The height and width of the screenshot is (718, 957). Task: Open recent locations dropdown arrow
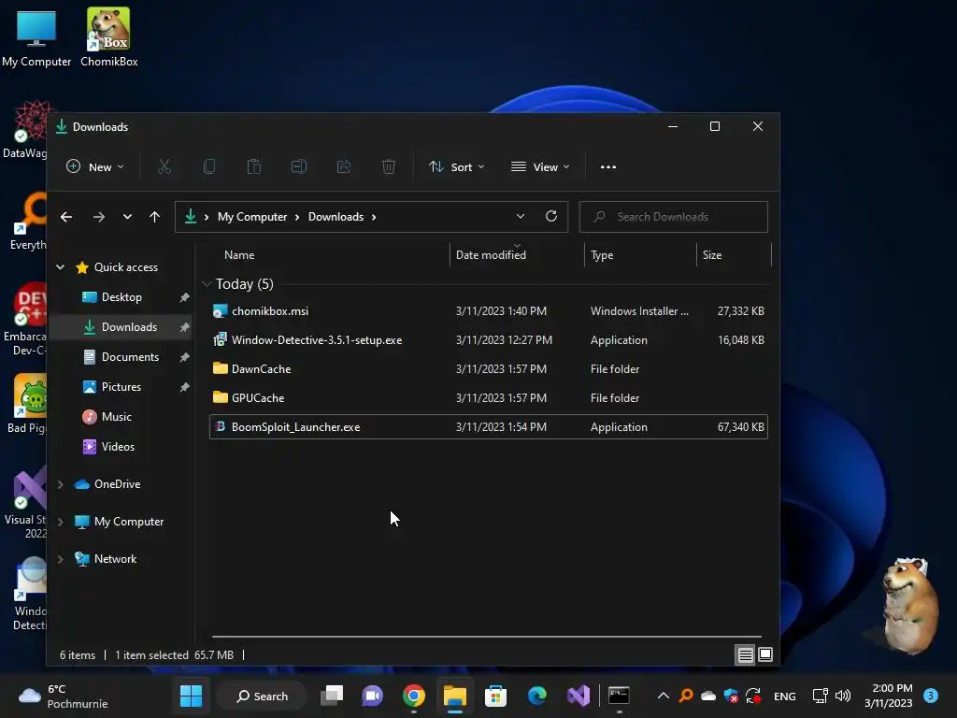pyautogui.click(x=127, y=217)
